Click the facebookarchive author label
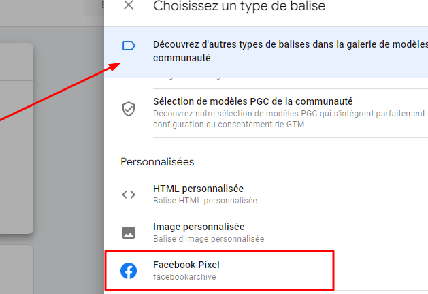Image resolution: width=428 pixels, height=294 pixels. pyautogui.click(x=184, y=277)
